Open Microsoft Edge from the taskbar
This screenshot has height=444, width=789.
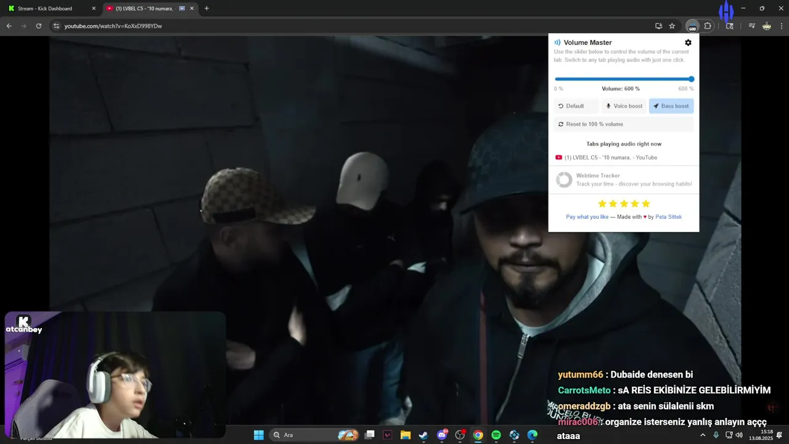pos(533,435)
